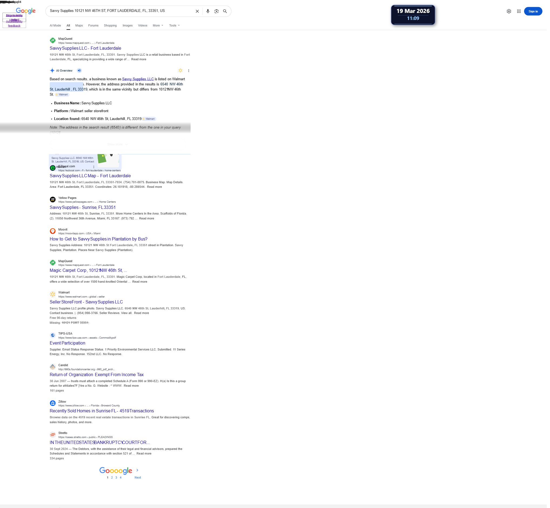Listen to the AI Overview audio
Screen dimensions: 550x508
coord(80,71)
